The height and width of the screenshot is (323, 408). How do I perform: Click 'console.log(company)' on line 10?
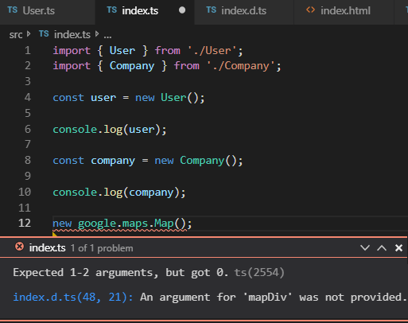tap(116, 193)
